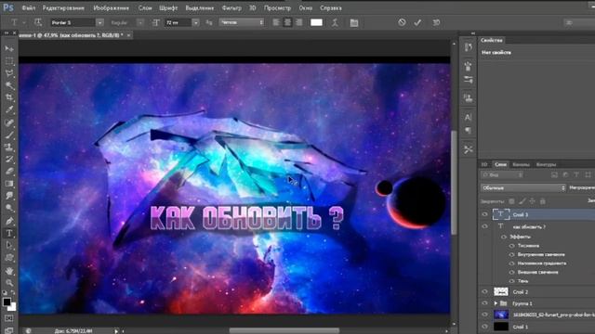Align text left
Viewport: 595px width, 334px height.
click(276, 22)
